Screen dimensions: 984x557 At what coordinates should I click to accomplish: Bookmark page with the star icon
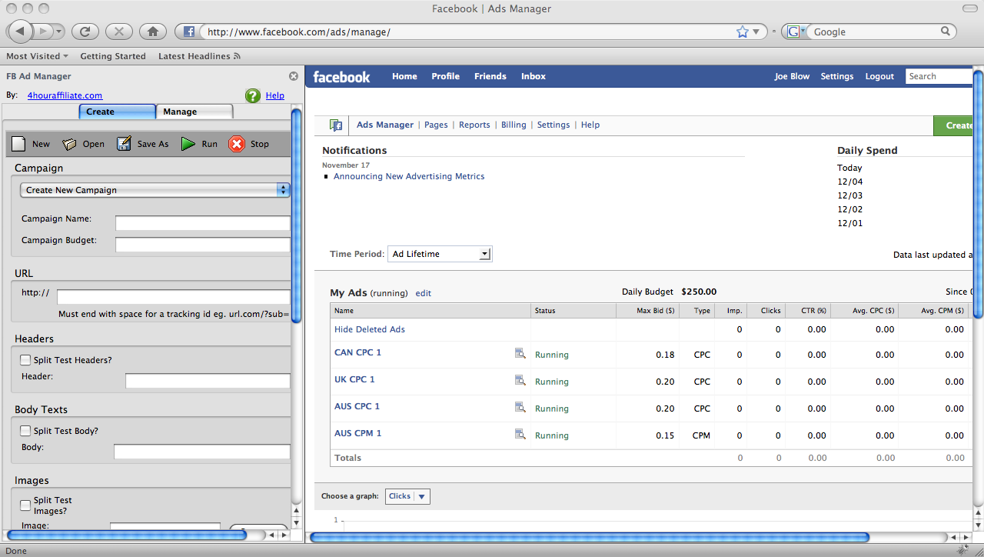[742, 32]
